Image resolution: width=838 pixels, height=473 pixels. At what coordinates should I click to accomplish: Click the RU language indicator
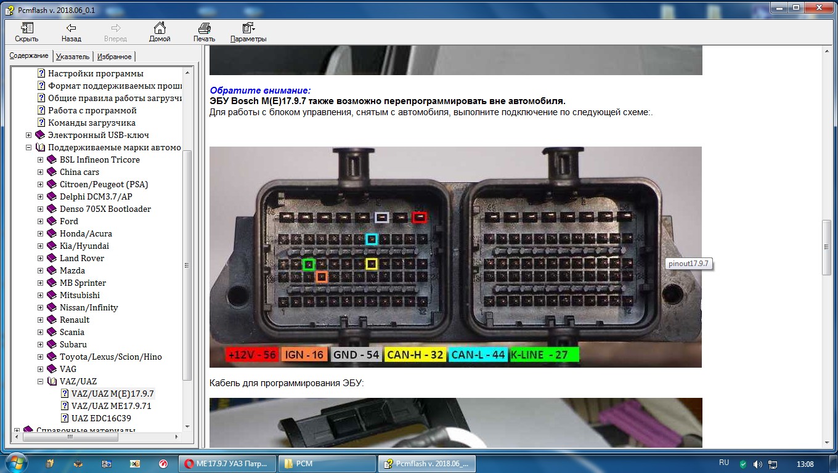click(724, 463)
